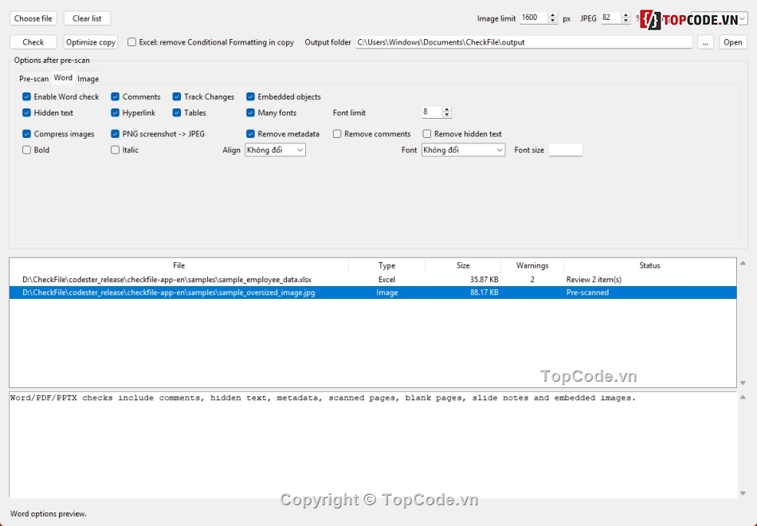The image size is (757, 526).
Task: Decrease JPEG quality with down arrow
Action: coord(626,21)
